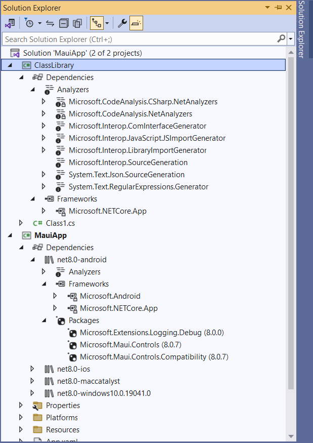The image size is (313, 443).
Task: Click the MauiApp C# project icon
Action: [x=26, y=235]
